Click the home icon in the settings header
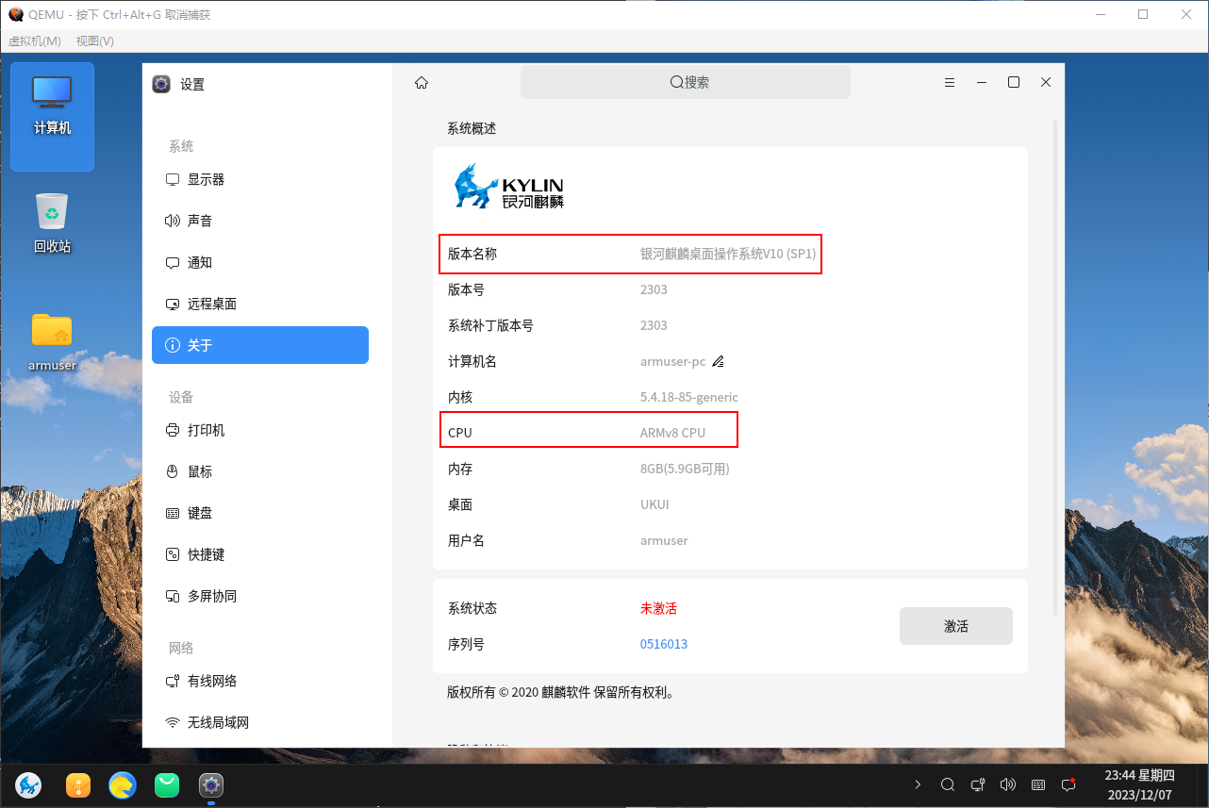The image size is (1209, 808). pyautogui.click(x=422, y=83)
